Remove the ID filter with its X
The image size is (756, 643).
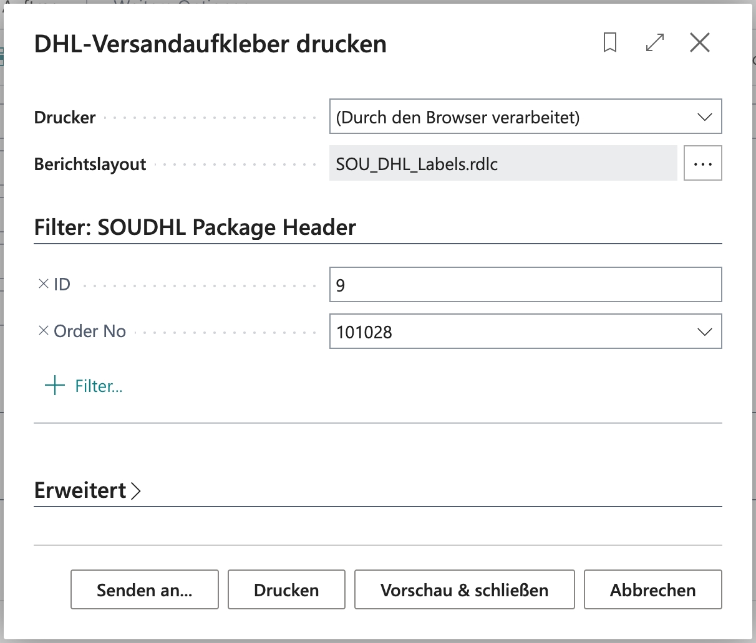[44, 284]
